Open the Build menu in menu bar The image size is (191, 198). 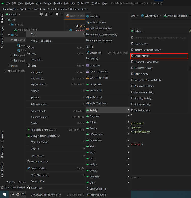67,3
